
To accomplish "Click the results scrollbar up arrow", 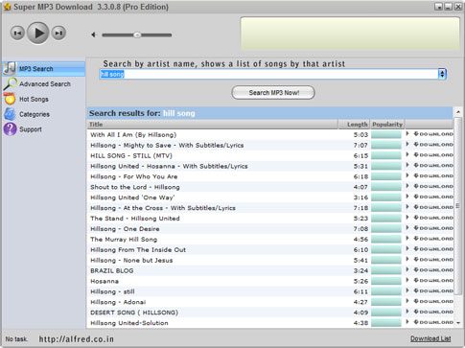I will coord(458,112).
